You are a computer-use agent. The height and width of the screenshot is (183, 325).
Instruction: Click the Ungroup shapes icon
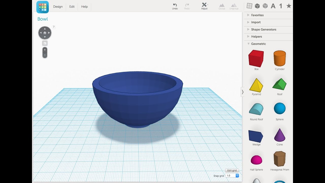click(x=234, y=7)
